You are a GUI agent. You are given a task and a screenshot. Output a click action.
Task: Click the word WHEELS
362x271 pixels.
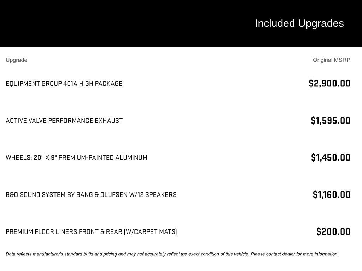pyautogui.click(x=18, y=158)
